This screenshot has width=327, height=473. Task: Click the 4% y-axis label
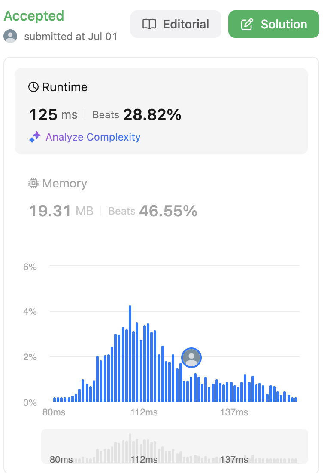tap(30, 312)
